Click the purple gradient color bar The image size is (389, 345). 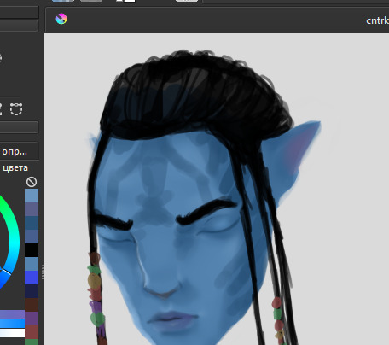(x=12, y=314)
